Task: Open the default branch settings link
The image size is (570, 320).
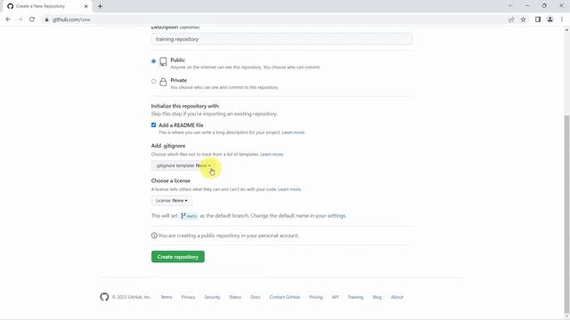Action: 337,215
